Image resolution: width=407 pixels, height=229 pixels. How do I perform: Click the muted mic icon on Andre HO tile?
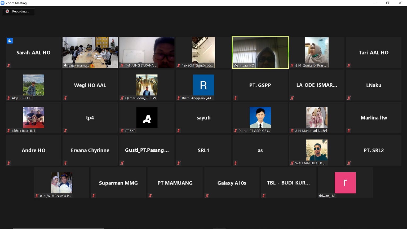point(8,163)
